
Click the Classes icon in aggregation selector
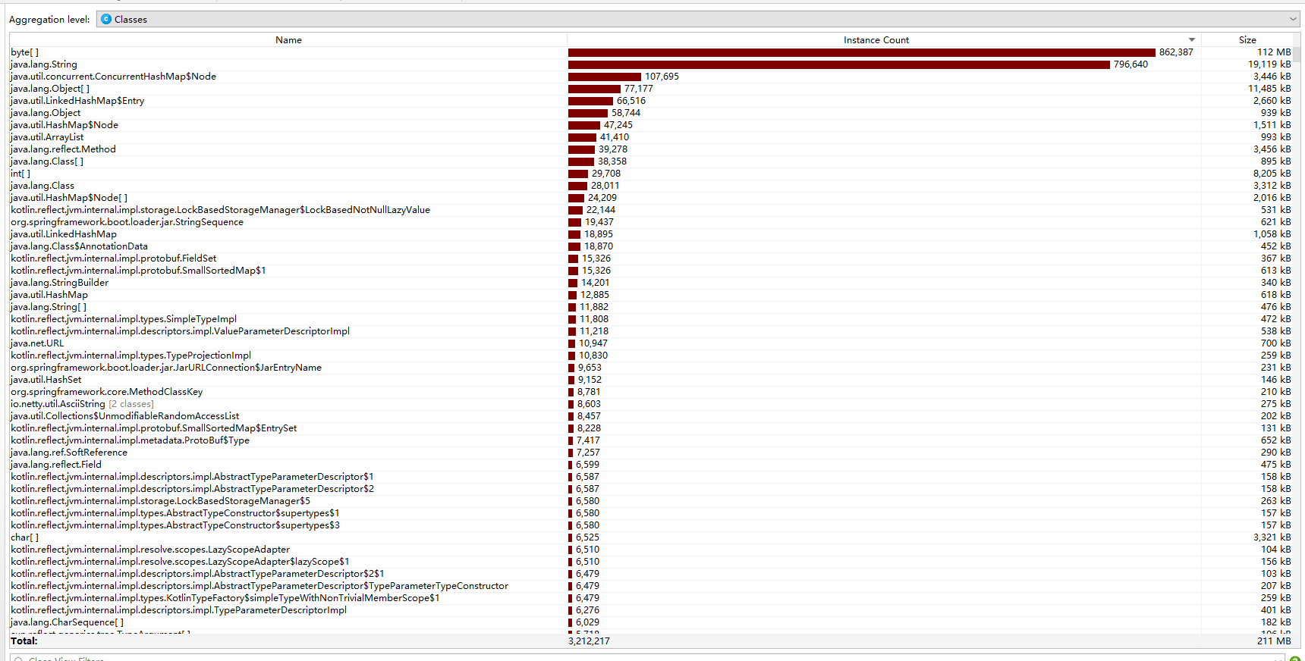click(106, 19)
